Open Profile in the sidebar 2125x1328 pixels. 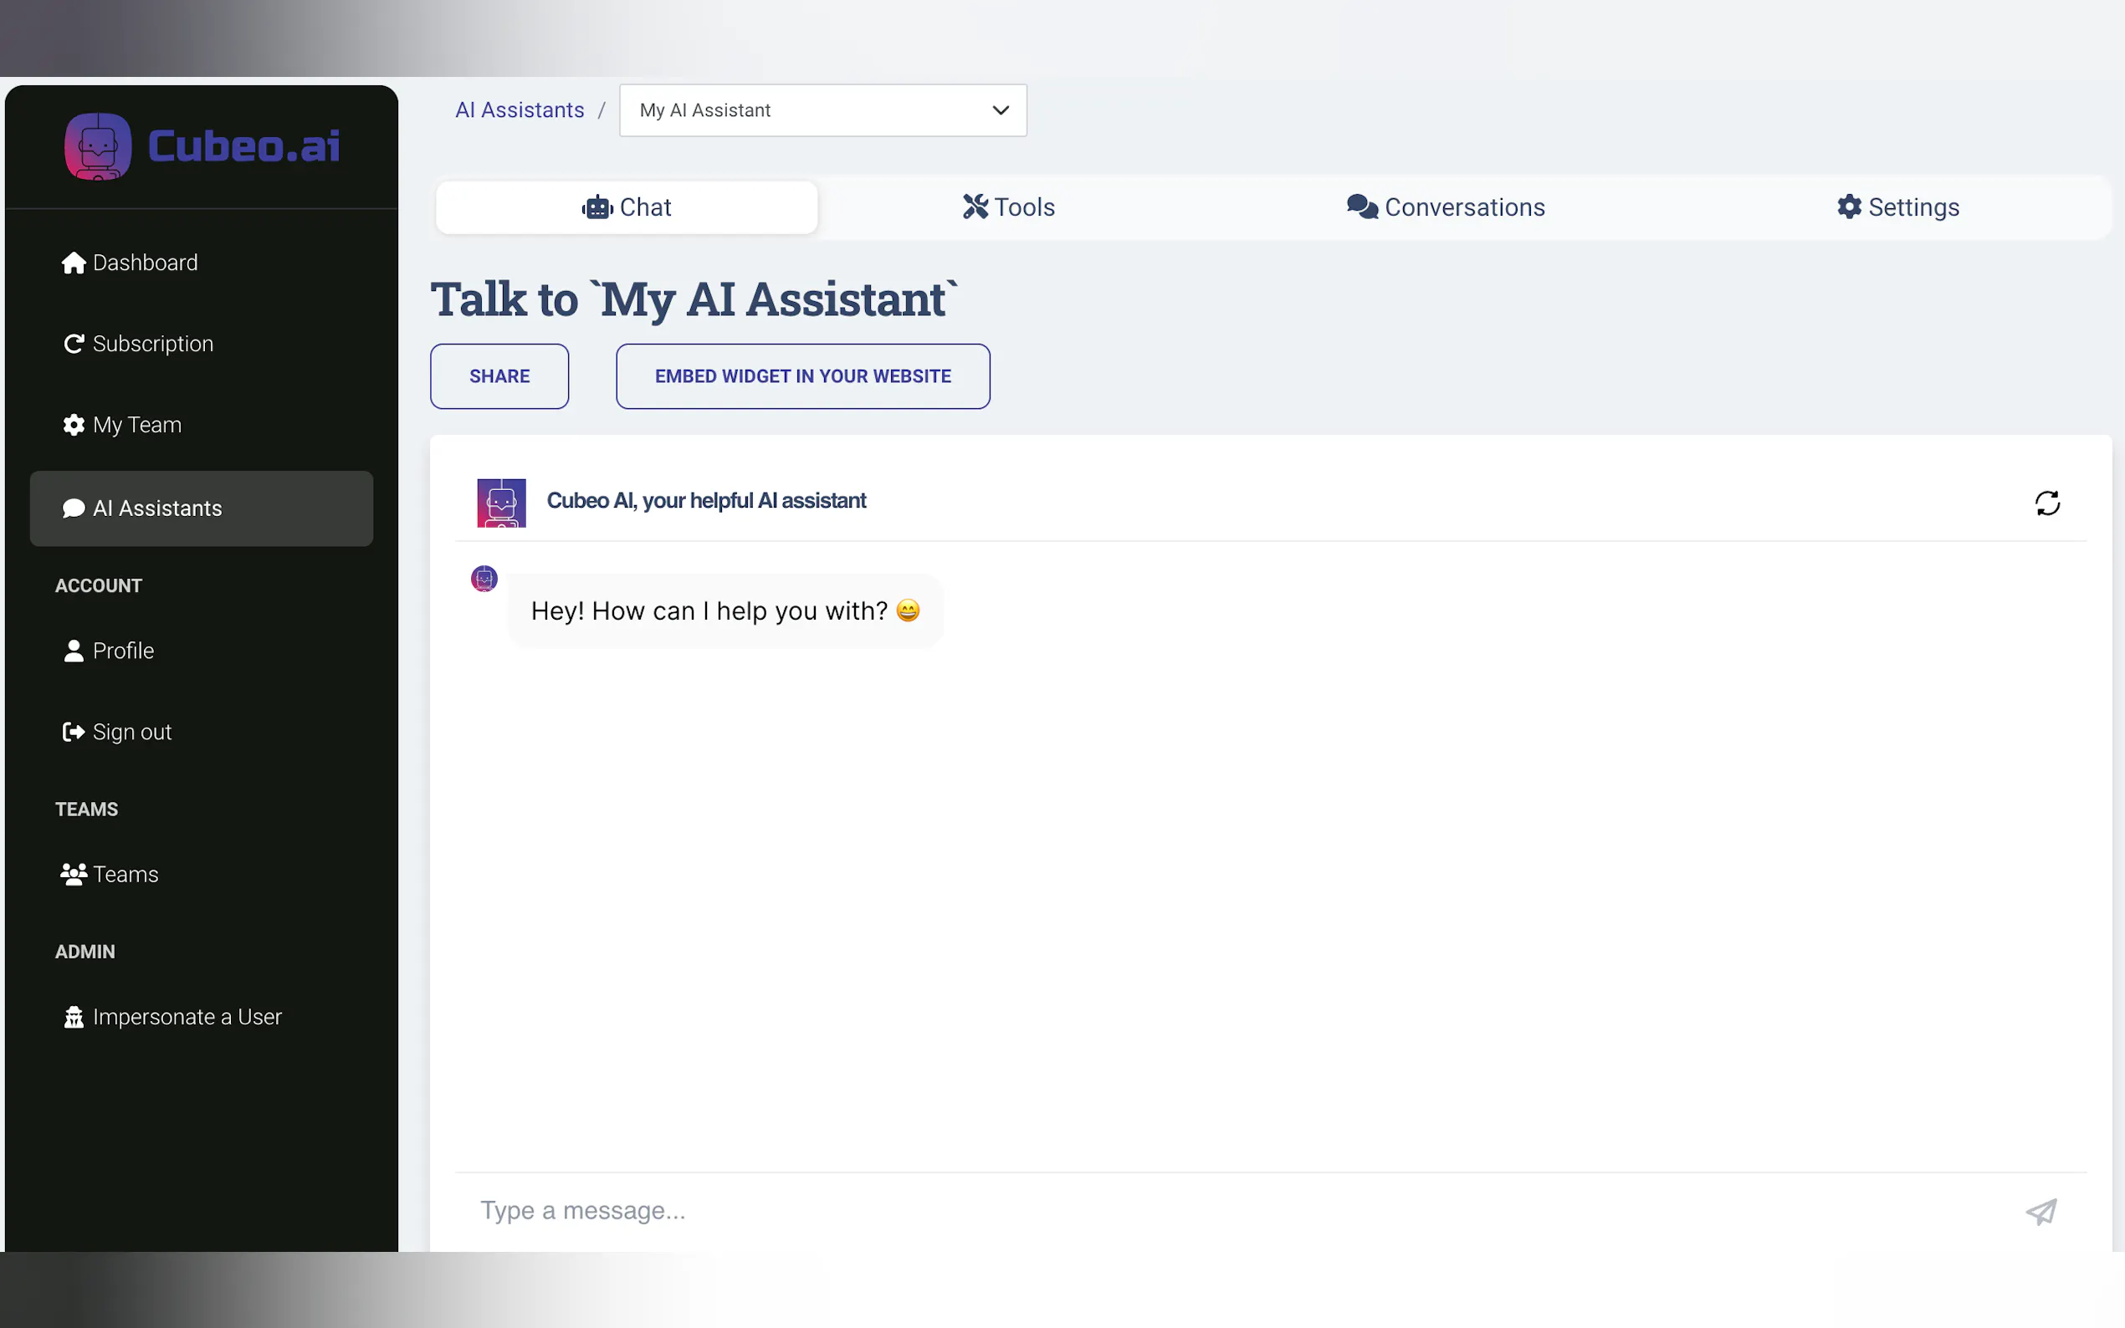coord(123,651)
